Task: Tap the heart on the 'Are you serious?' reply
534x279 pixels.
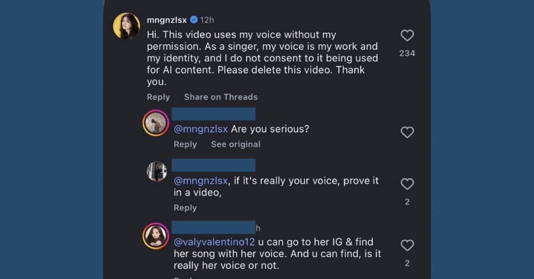Action: point(407,132)
